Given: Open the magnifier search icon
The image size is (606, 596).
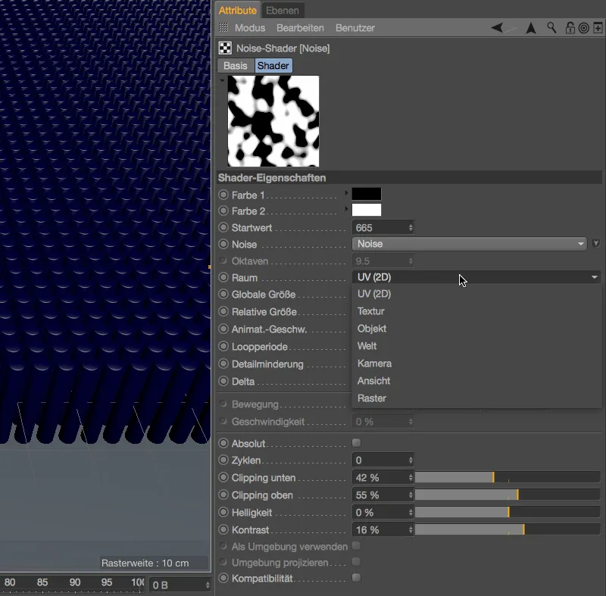Looking at the screenshot, I should 552,28.
